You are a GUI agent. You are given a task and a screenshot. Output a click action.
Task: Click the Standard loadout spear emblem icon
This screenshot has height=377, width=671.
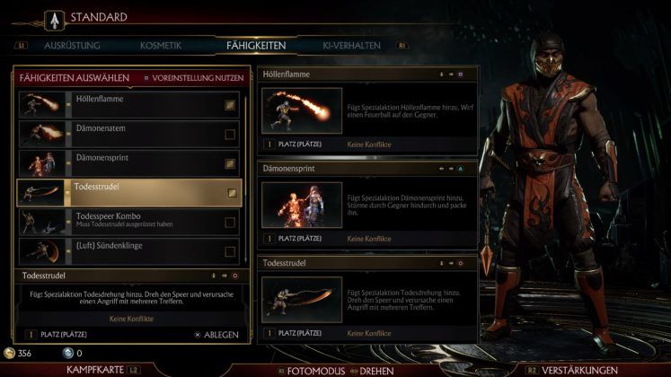click(x=55, y=20)
